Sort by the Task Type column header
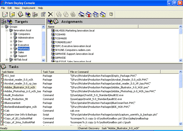183x131 pixels. coord(55,72)
